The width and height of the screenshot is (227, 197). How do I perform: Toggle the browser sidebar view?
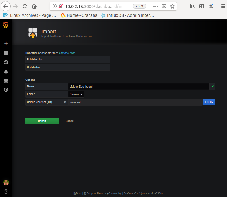pyautogui.click(x=202, y=6)
